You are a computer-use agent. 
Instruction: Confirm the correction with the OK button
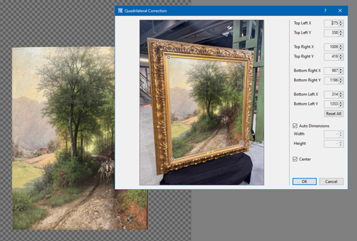[304, 181]
